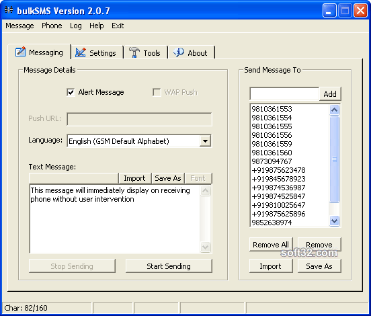
Task: Click the Messaging tab pencil icon
Action: coord(20,52)
